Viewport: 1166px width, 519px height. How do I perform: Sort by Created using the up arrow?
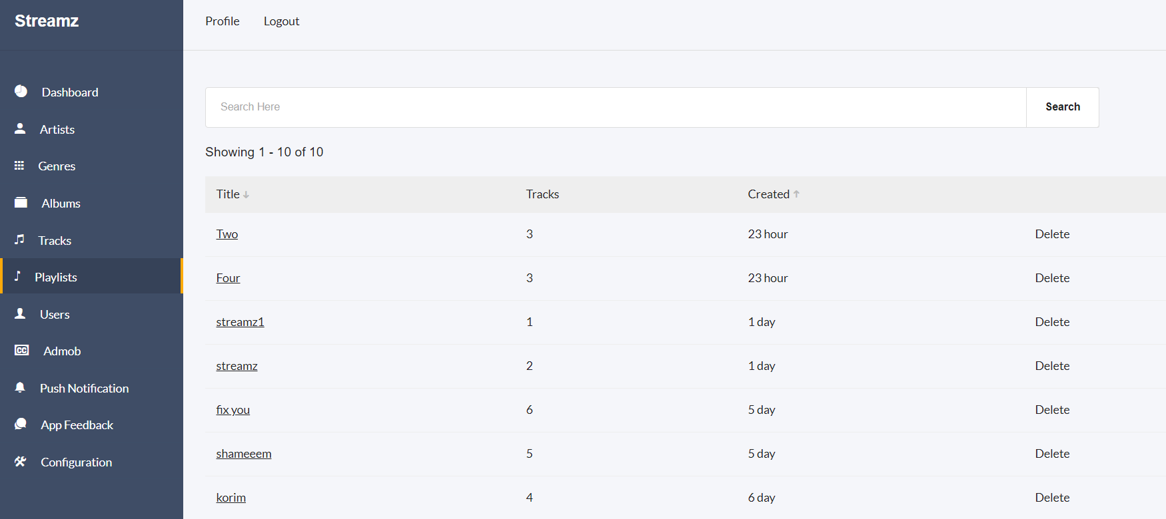[x=796, y=194]
